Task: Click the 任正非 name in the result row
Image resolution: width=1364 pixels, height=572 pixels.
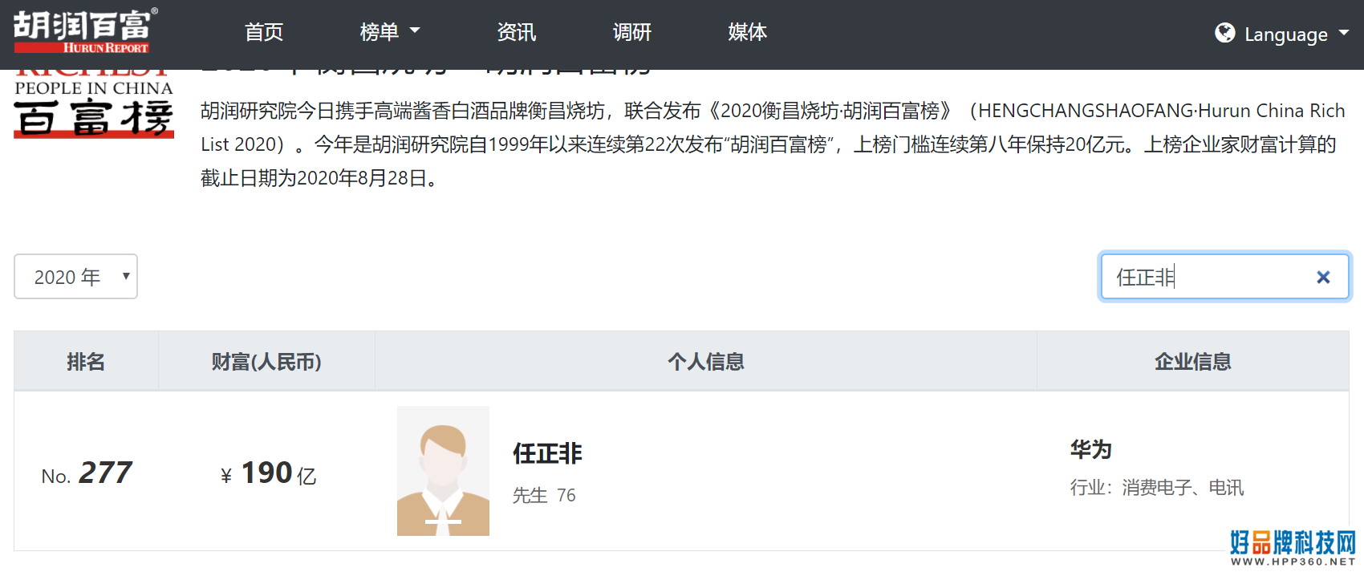Action: click(x=547, y=453)
